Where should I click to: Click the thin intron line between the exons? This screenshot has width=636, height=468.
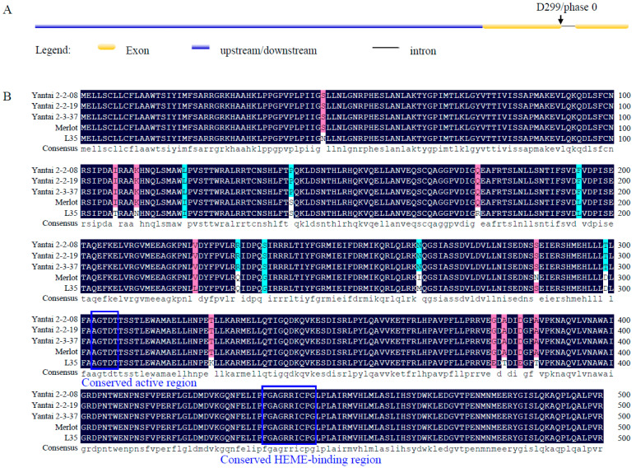click(x=569, y=26)
